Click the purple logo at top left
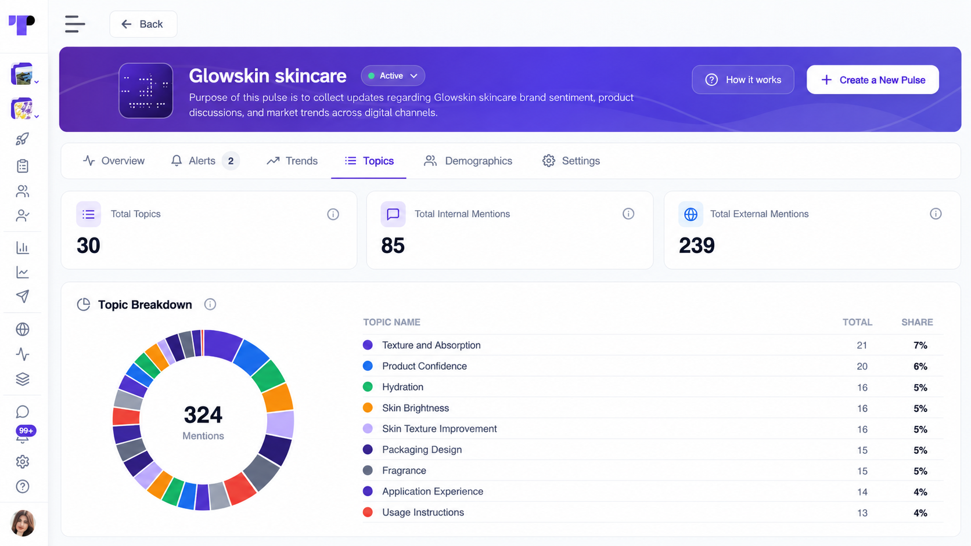971x546 pixels. [x=22, y=25]
